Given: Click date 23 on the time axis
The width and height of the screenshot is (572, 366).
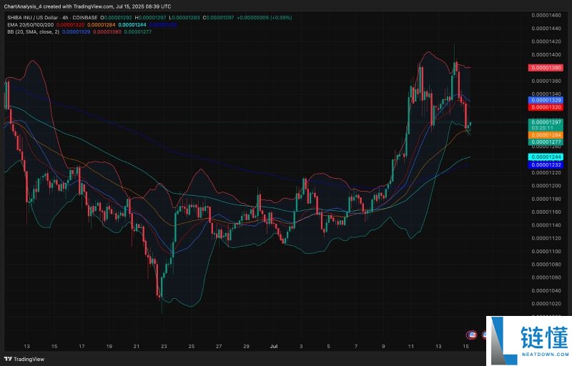Looking at the screenshot, I should [164, 345].
